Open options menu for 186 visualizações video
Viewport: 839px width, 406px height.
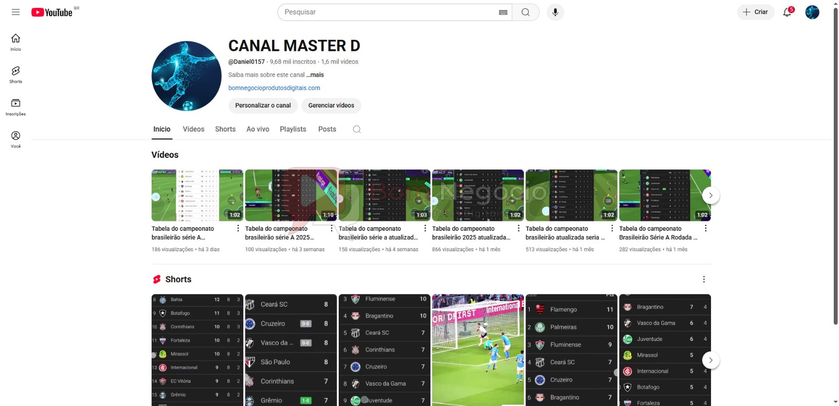238,229
